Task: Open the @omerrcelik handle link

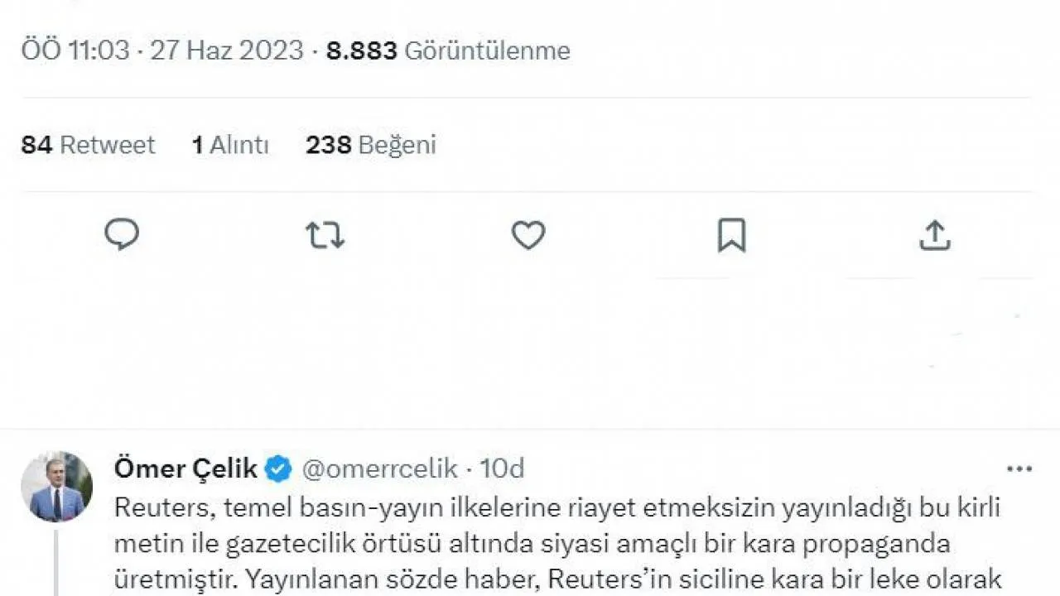Action: (x=380, y=469)
